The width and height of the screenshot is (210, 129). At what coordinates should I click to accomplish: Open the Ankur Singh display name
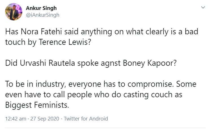pyautogui.click(x=41, y=8)
